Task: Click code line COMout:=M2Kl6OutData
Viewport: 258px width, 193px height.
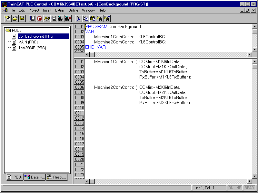Action: pos(163,92)
